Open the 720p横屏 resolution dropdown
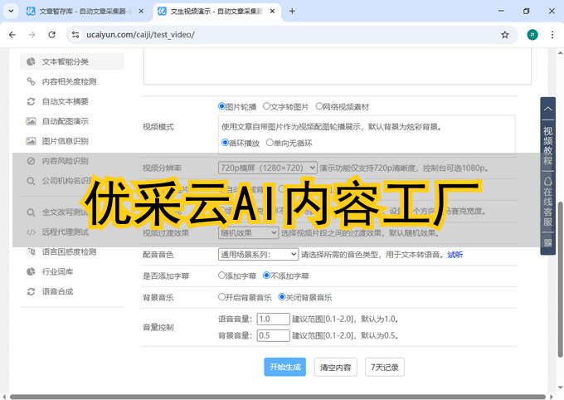Screen dimensions: 564x400 click(267, 168)
